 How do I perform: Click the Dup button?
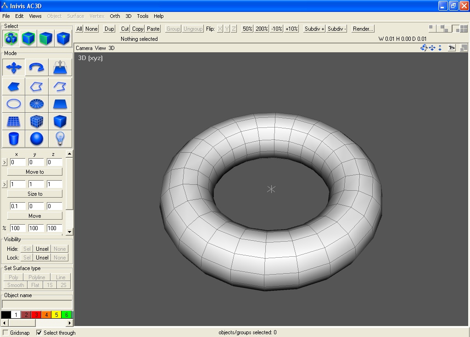[109, 29]
